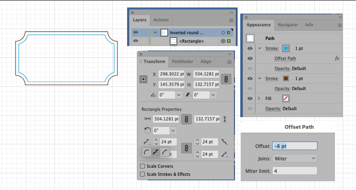This screenshot has width=356, height=190.
Task: Toggle link corner radius values
Action: click(x=186, y=148)
